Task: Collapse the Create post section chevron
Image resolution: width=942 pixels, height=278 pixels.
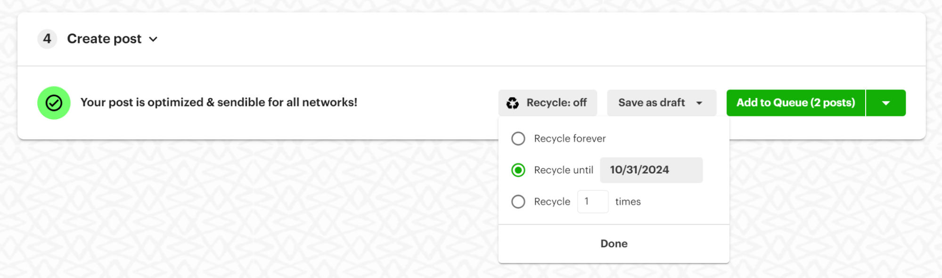Action: coord(153,39)
